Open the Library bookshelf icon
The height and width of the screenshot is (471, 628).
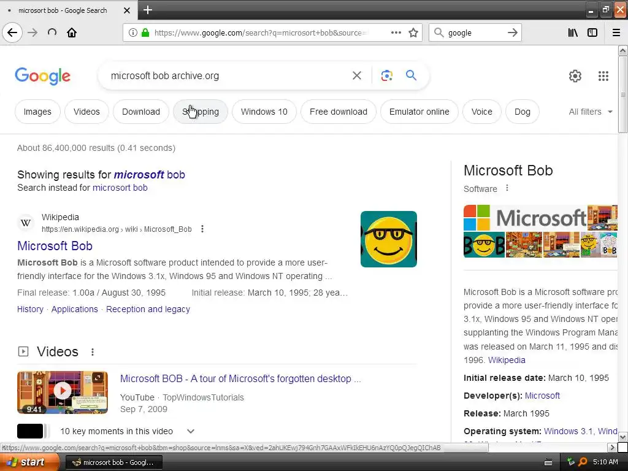(573, 33)
